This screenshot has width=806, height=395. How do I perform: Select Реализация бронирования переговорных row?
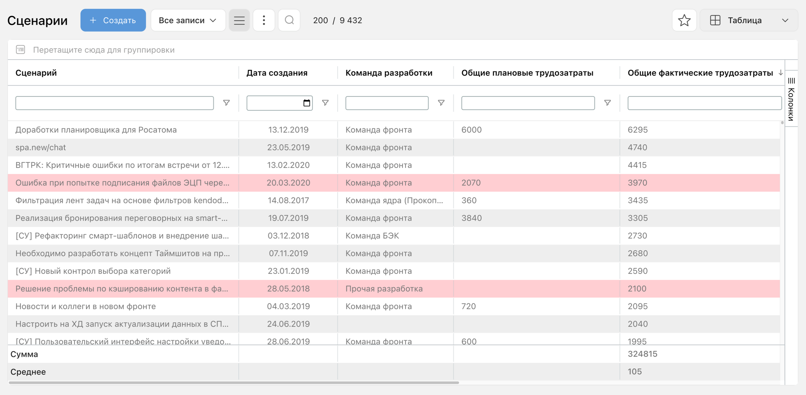tap(394, 218)
